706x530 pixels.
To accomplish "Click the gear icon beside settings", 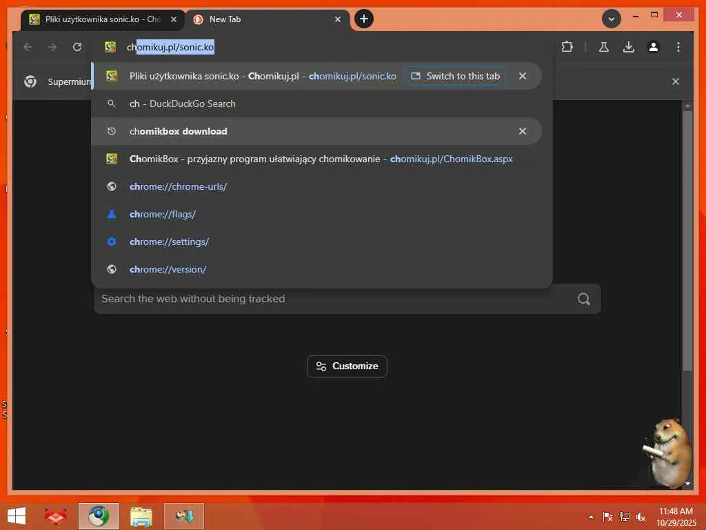I will 111,242.
